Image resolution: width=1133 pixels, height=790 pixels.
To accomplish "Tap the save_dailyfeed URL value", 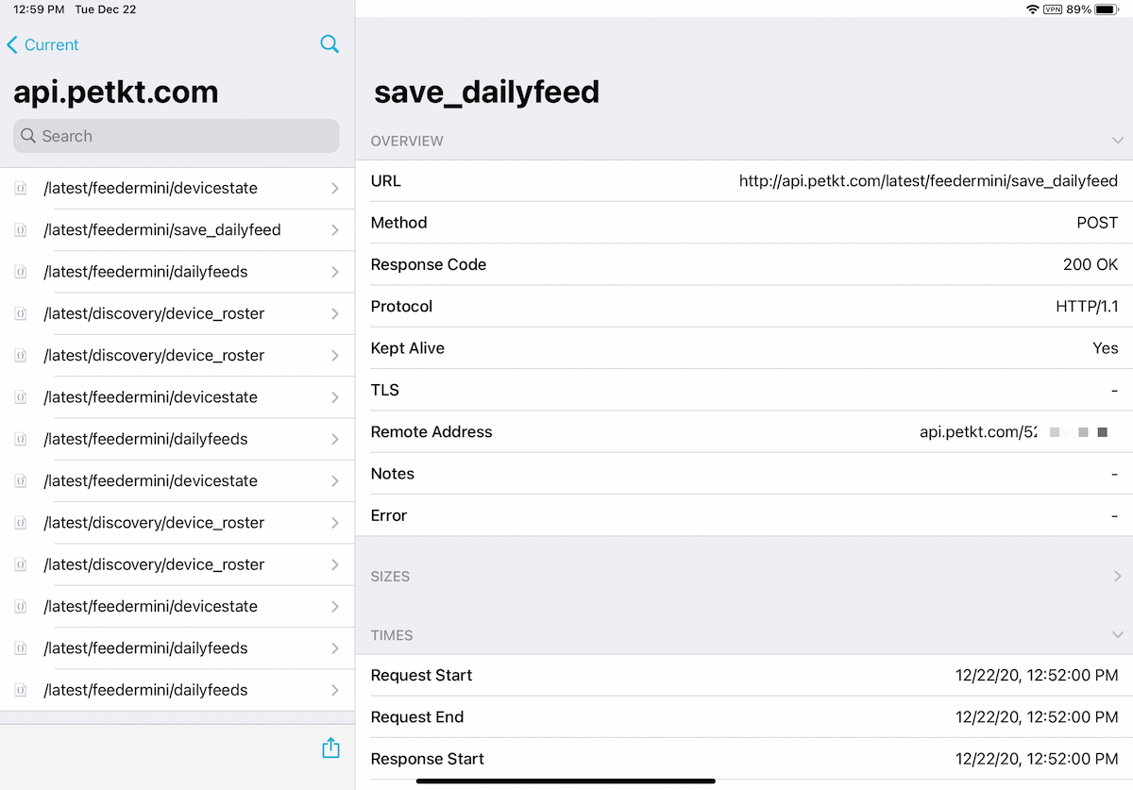I will point(930,180).
